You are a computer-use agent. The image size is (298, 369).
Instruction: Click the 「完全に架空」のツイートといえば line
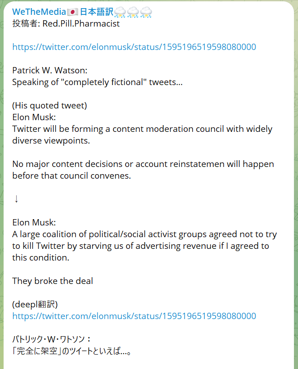[72, 351]
